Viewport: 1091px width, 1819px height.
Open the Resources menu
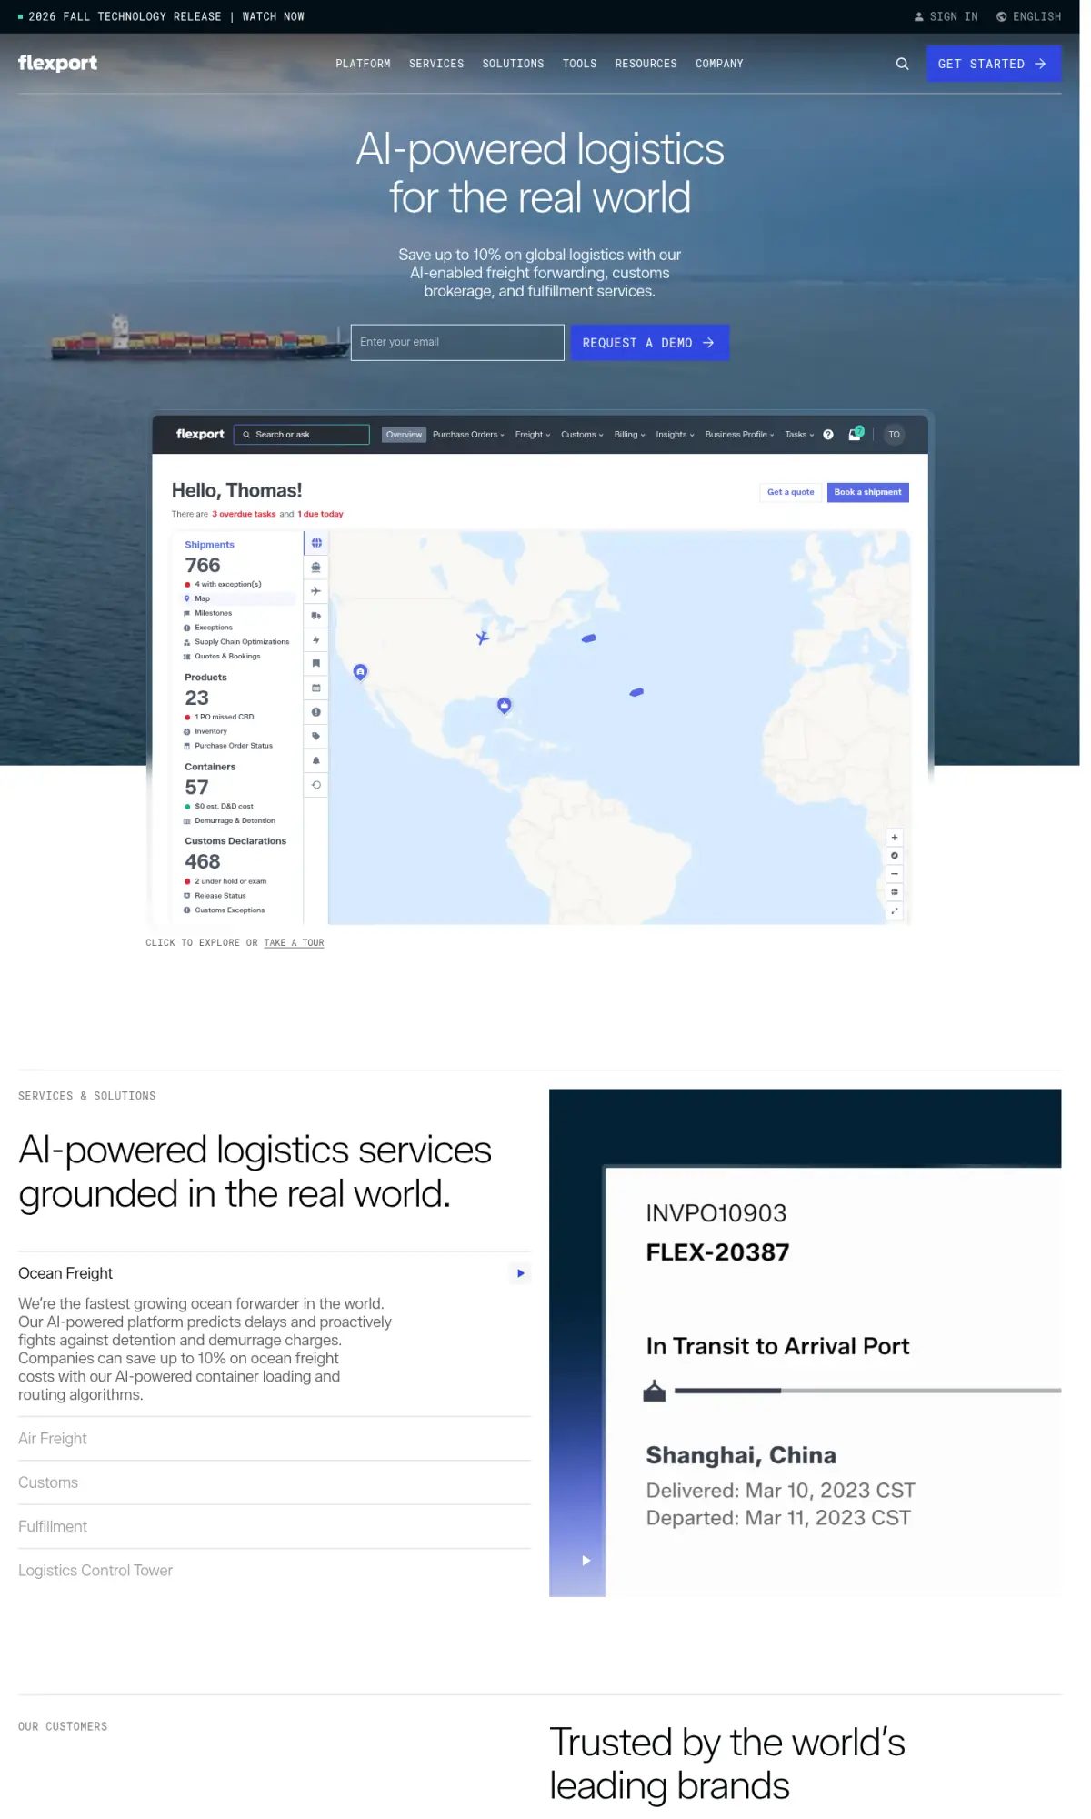point(646,64)
